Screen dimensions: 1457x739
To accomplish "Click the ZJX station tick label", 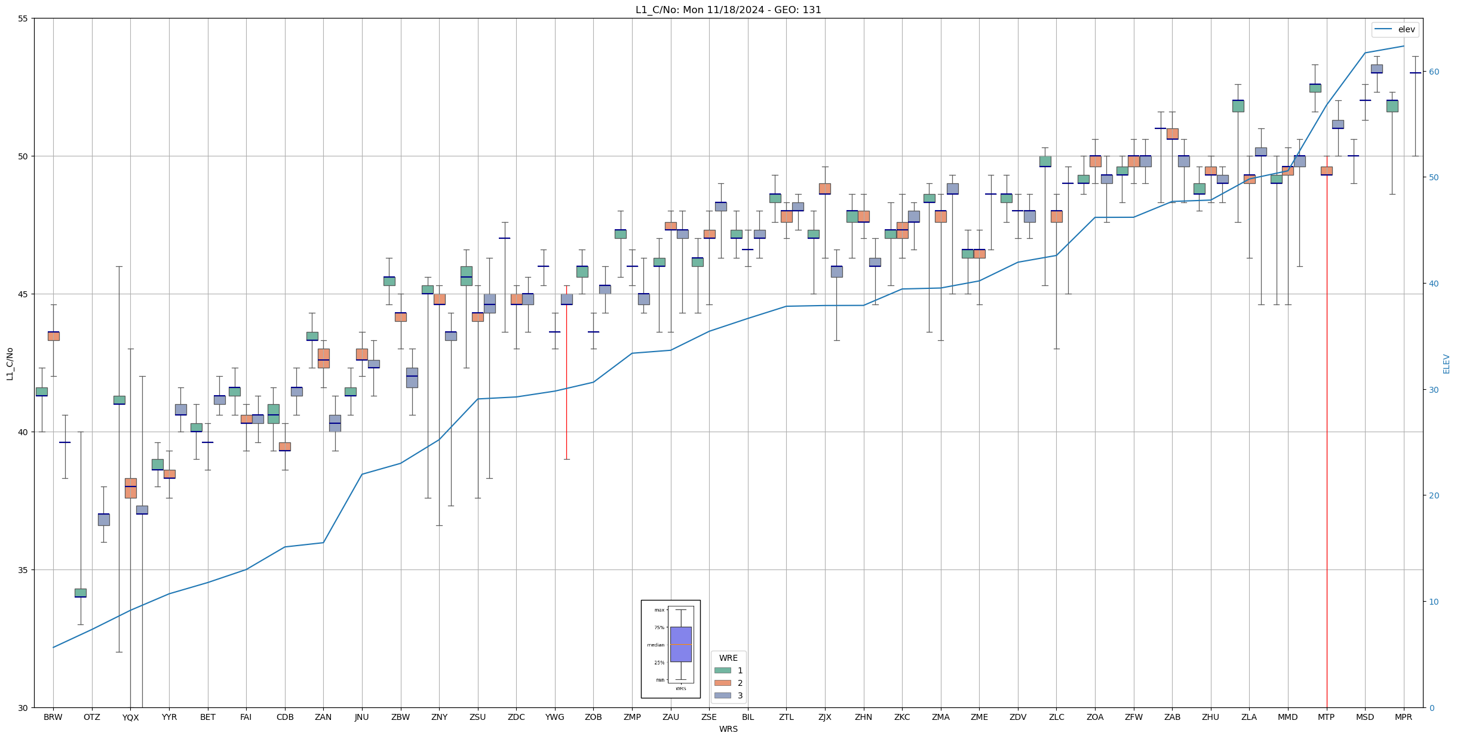I will point(824,717).
